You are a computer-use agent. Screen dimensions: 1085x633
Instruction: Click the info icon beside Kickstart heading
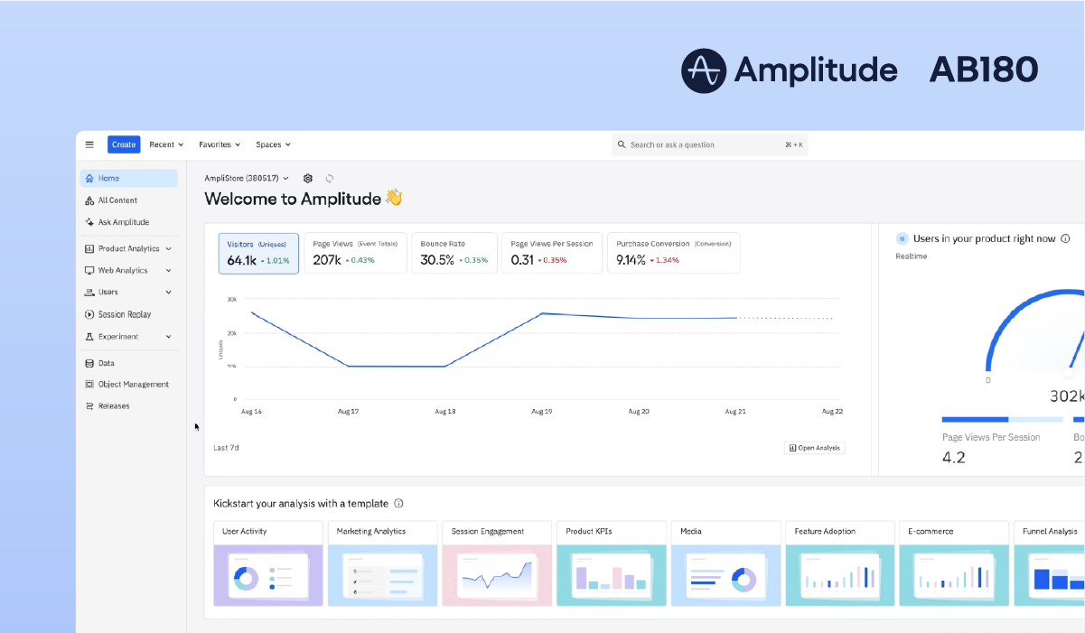click(x=398, y=504)
